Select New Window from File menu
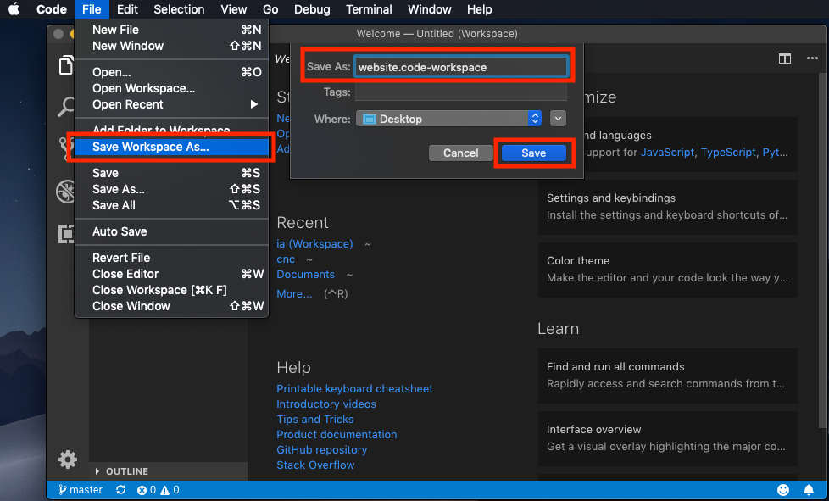This screenshot has height=501, width=829. tap(172, 46)
